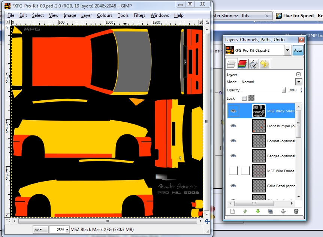
Task: Click the Live for Speed tab favicon
Action: (279, 16)
